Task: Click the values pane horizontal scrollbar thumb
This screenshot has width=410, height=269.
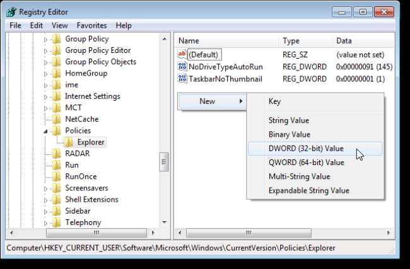Action: [249, 232]
